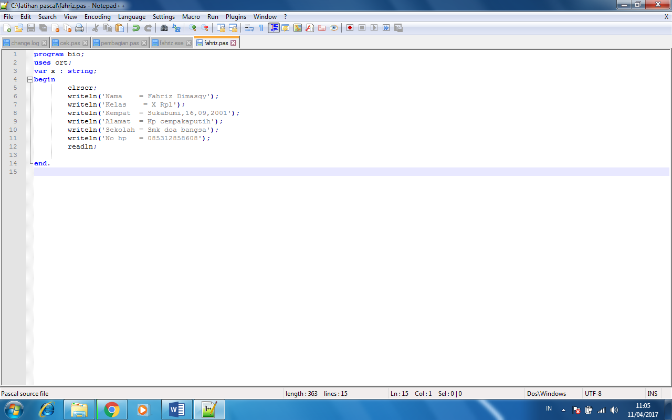672x420 pixels.
Task: Collapse the begin block fold marker
Action: [29, 79]
